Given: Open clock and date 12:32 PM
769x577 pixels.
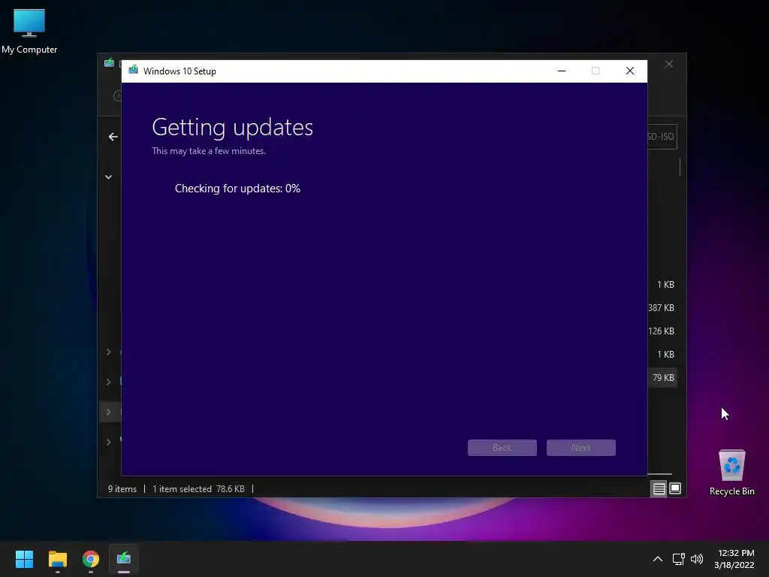Looking at the screenshot, I should coord(734,559).
